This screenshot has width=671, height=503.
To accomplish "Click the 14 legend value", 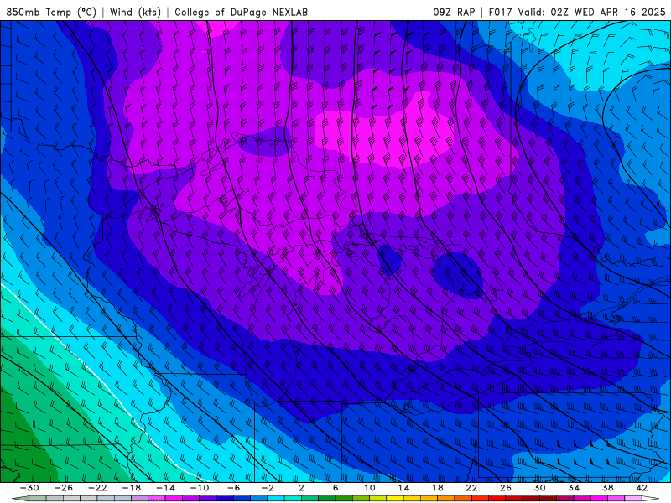I will tap(403, 488).
